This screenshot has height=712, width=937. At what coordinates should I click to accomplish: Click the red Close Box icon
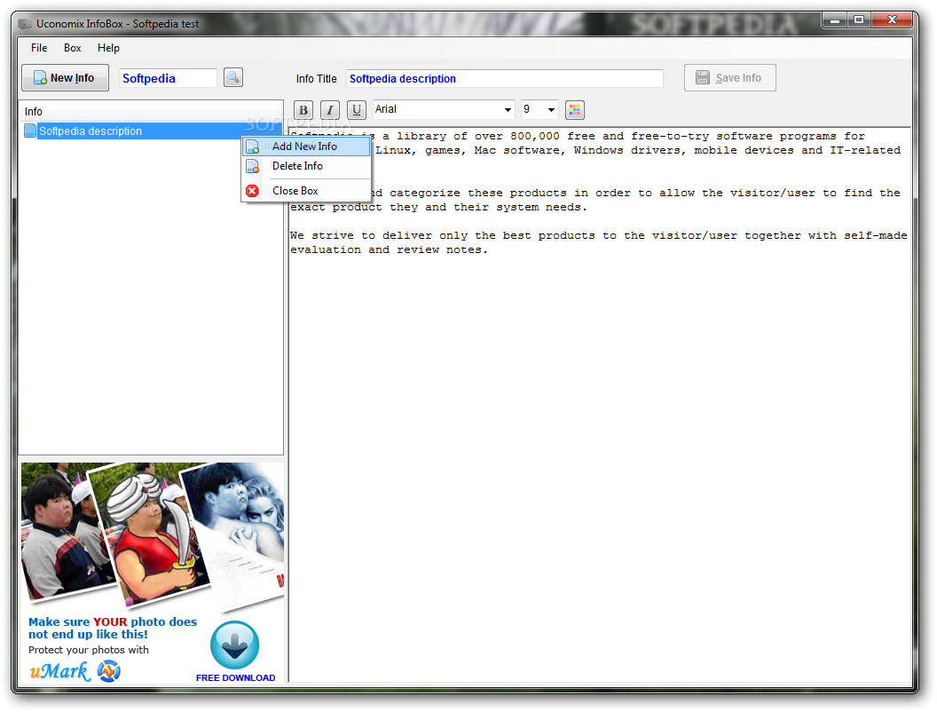tap(252, 191)
